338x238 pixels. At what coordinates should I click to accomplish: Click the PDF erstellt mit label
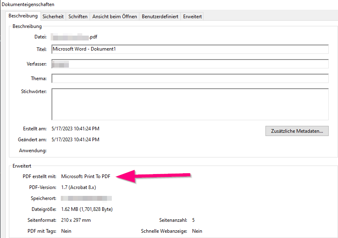point(39,176)
